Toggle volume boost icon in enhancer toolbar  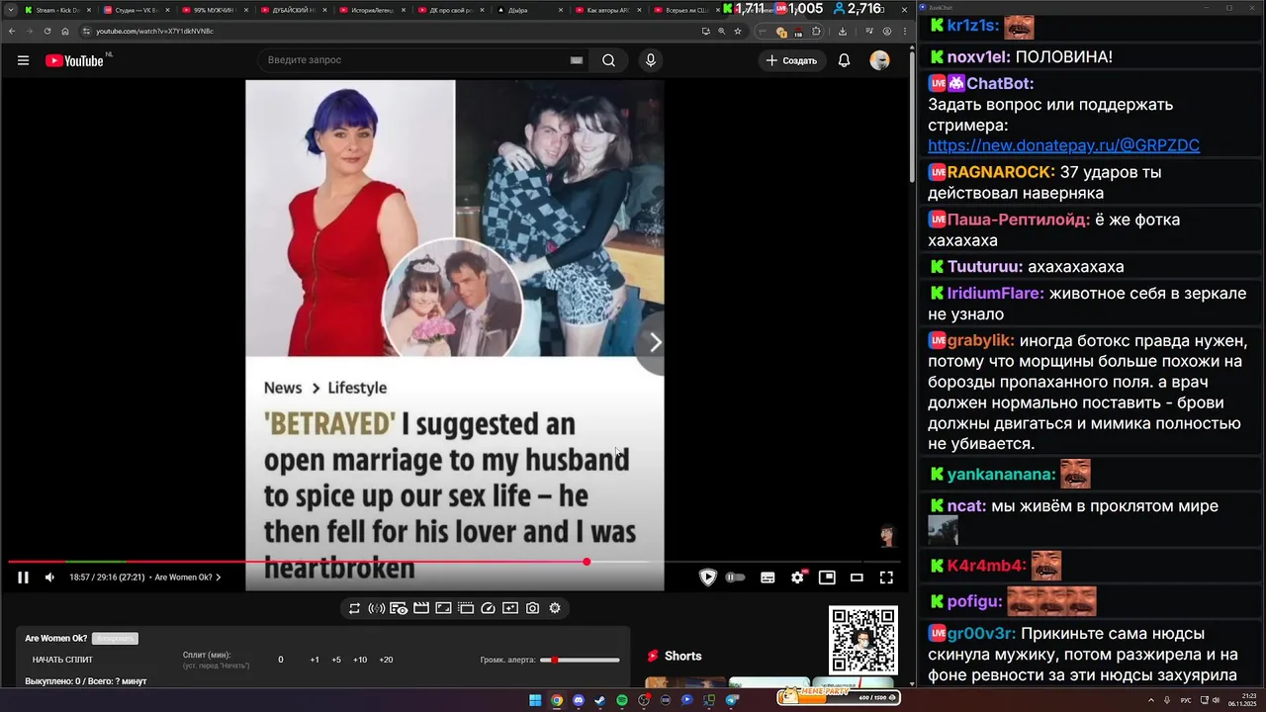pyautogui.click(x=376, y=608)
